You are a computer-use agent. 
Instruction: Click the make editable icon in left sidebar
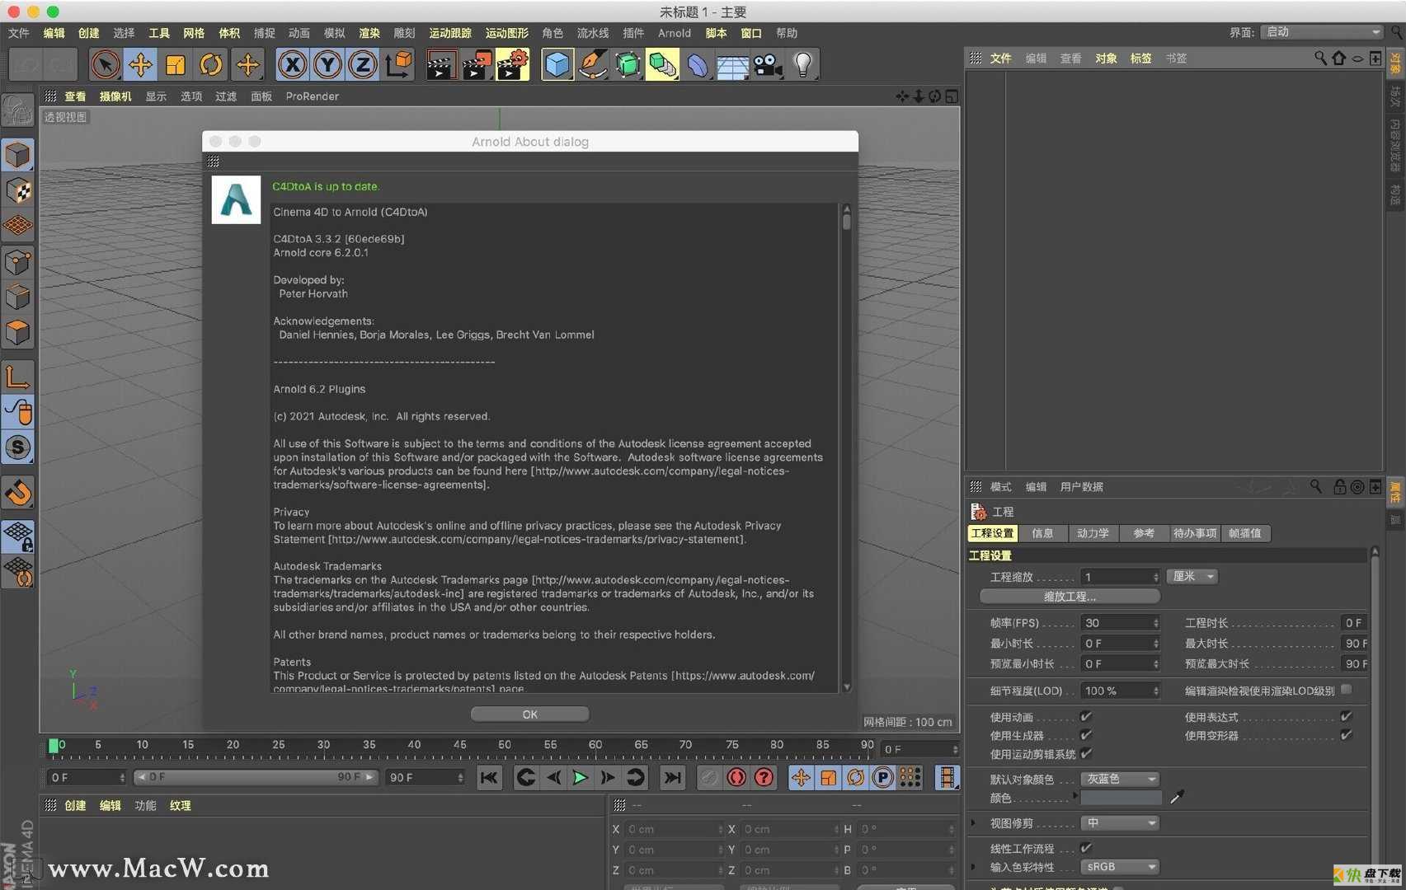coord(18,110)
